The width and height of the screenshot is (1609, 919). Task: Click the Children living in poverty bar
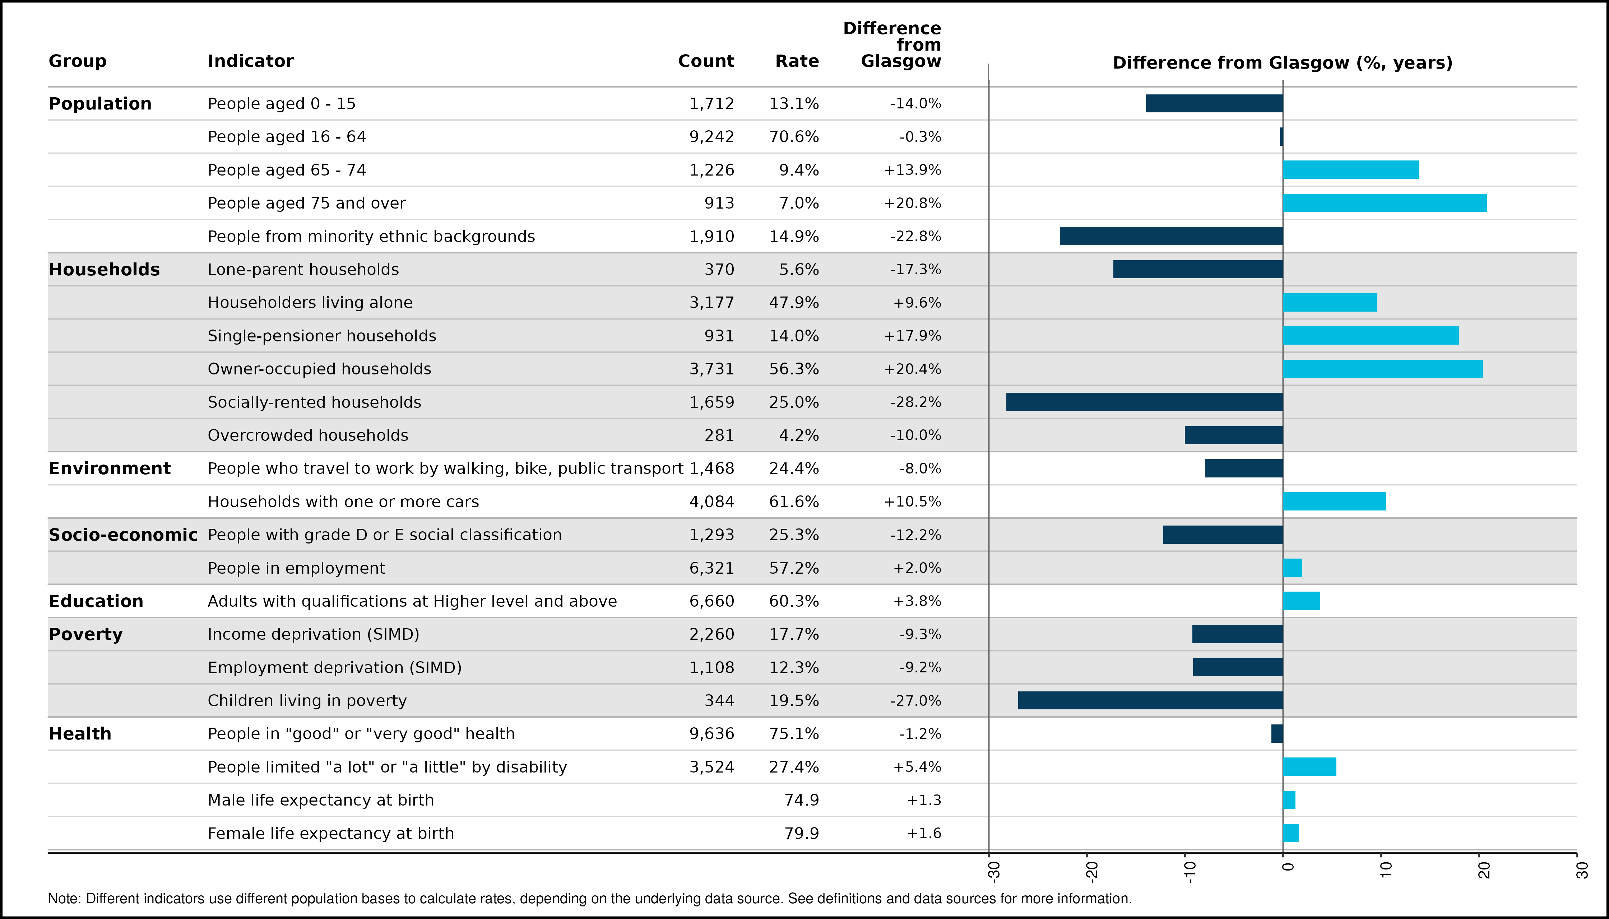tap(1151, 701)
